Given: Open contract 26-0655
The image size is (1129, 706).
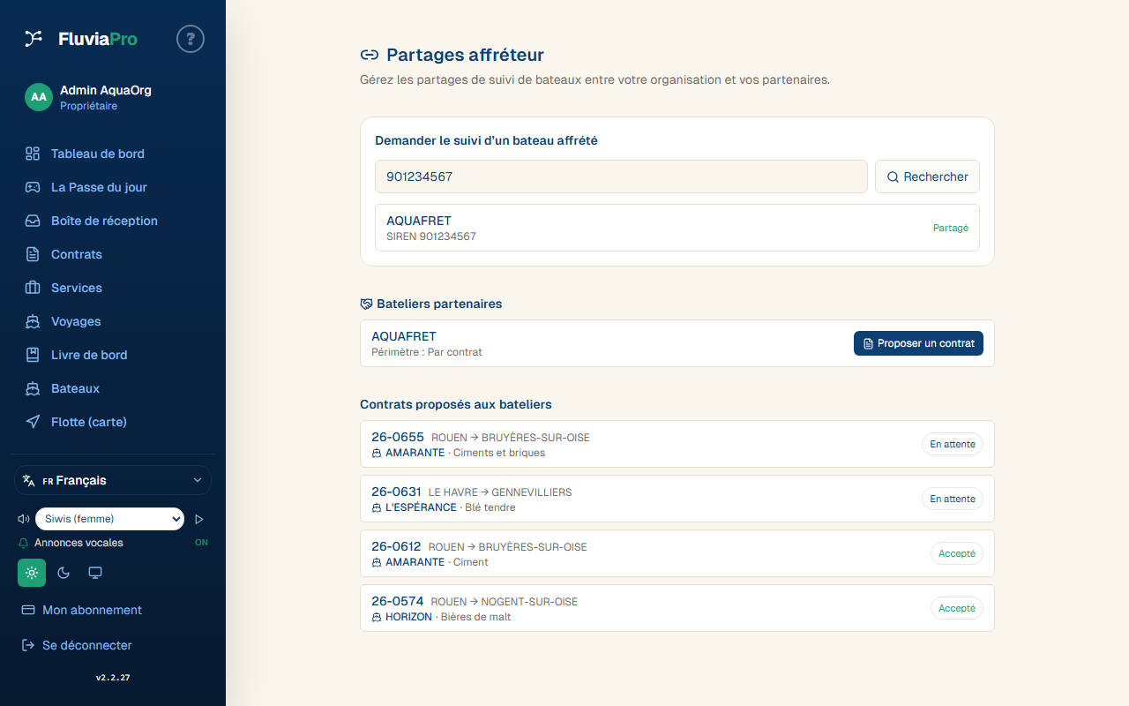Looking at the screenshot, I should click(677, 444).
